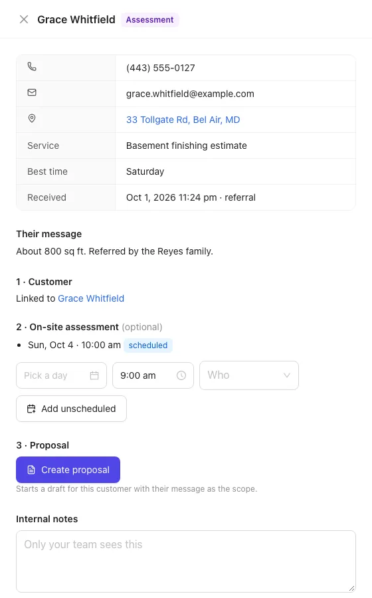Click Create proposal button
This screenshot has width=372, height=598.
68,470
